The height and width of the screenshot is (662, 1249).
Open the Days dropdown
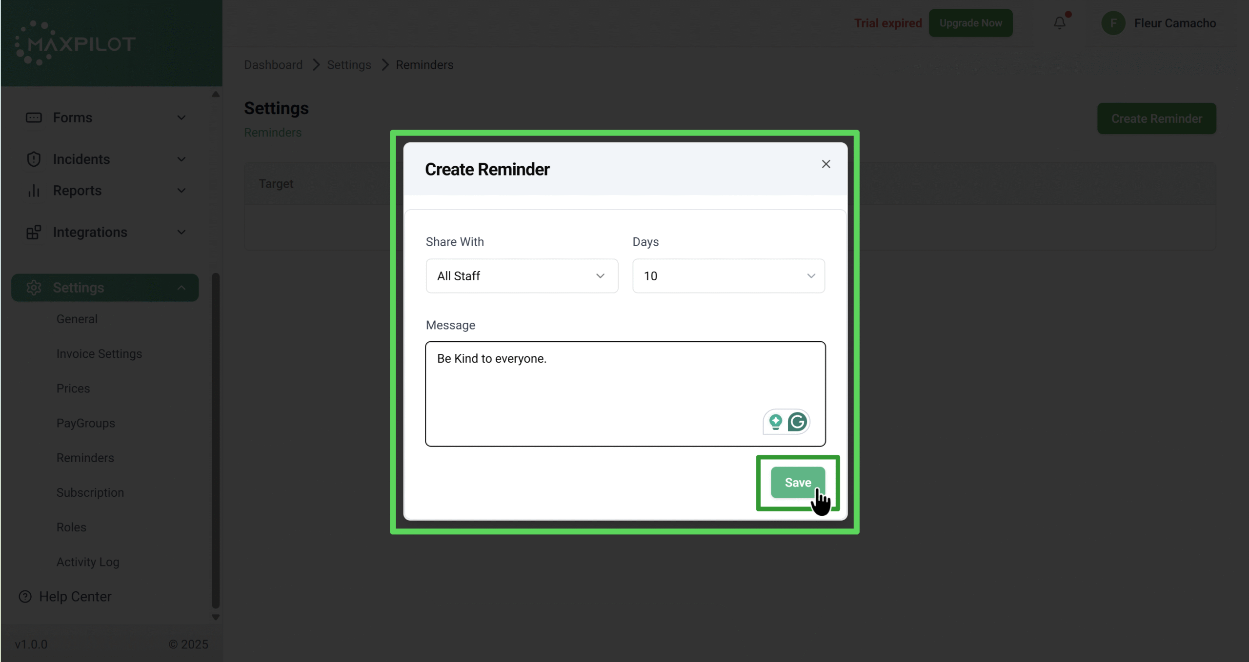(x=728, y=276)
